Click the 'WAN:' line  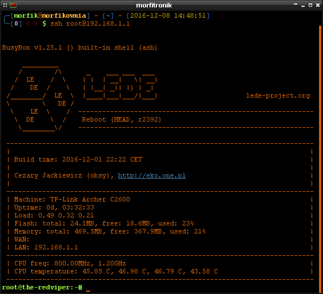pos(22,239)
